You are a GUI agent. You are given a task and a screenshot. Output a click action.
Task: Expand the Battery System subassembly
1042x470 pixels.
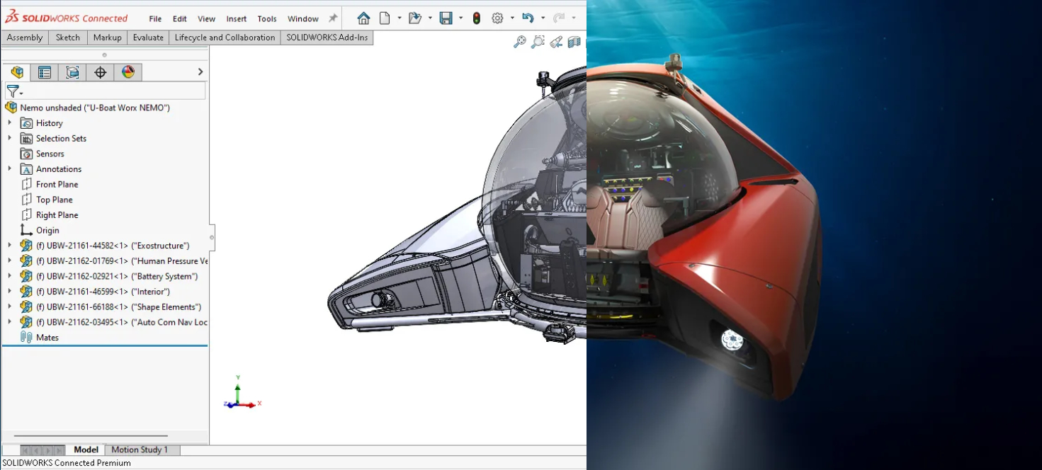(x=9, y=276)
